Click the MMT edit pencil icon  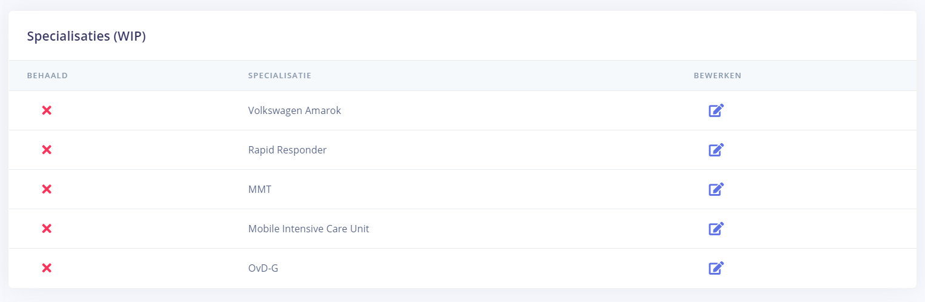(716, 189)
